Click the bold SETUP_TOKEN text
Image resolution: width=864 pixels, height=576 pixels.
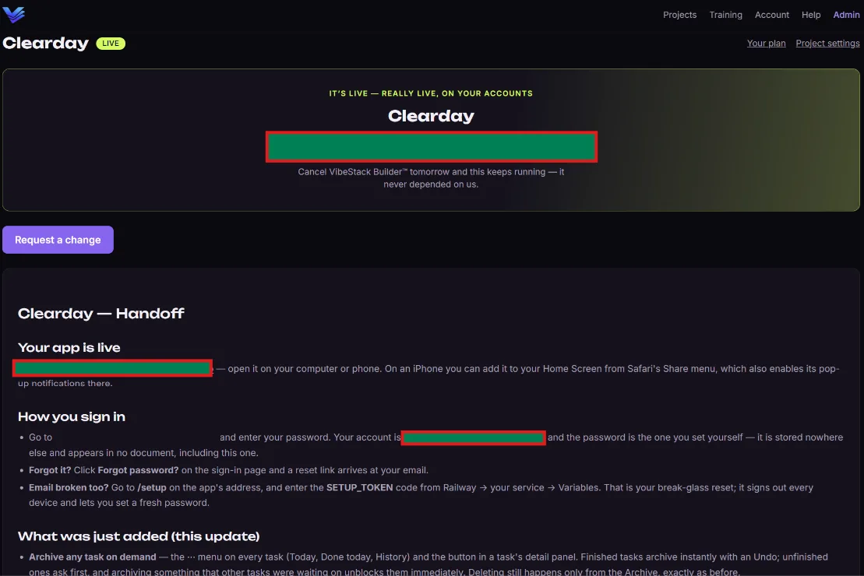(x=359, y=488)
